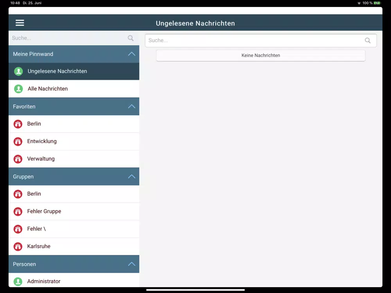Screen dimensions: 391x293
Task: Open the Fehler Gruppe group
Action: 74,211
